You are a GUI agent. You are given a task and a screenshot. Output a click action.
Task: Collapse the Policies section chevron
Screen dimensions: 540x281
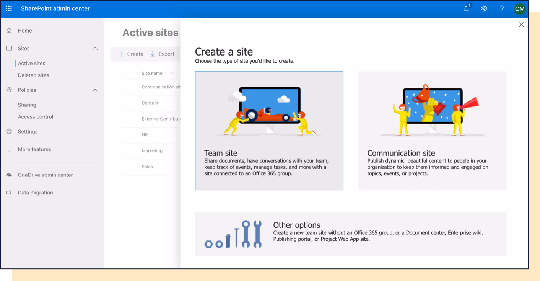(95, 90)
